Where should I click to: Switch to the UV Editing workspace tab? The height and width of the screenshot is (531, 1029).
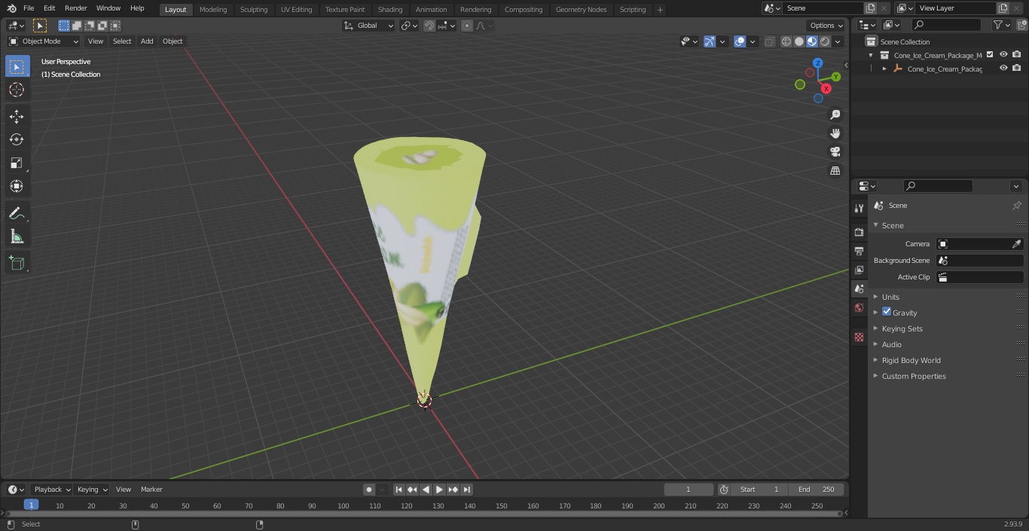click(296, 10)
